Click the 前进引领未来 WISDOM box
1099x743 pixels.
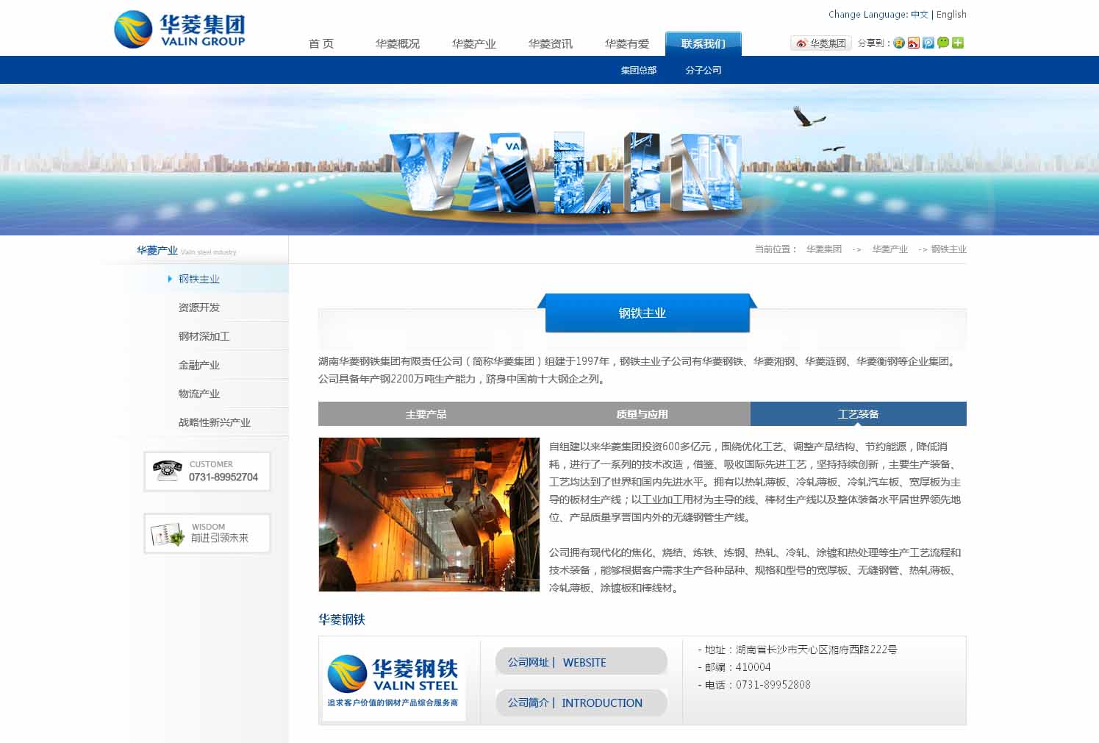(x=207, y=533)
